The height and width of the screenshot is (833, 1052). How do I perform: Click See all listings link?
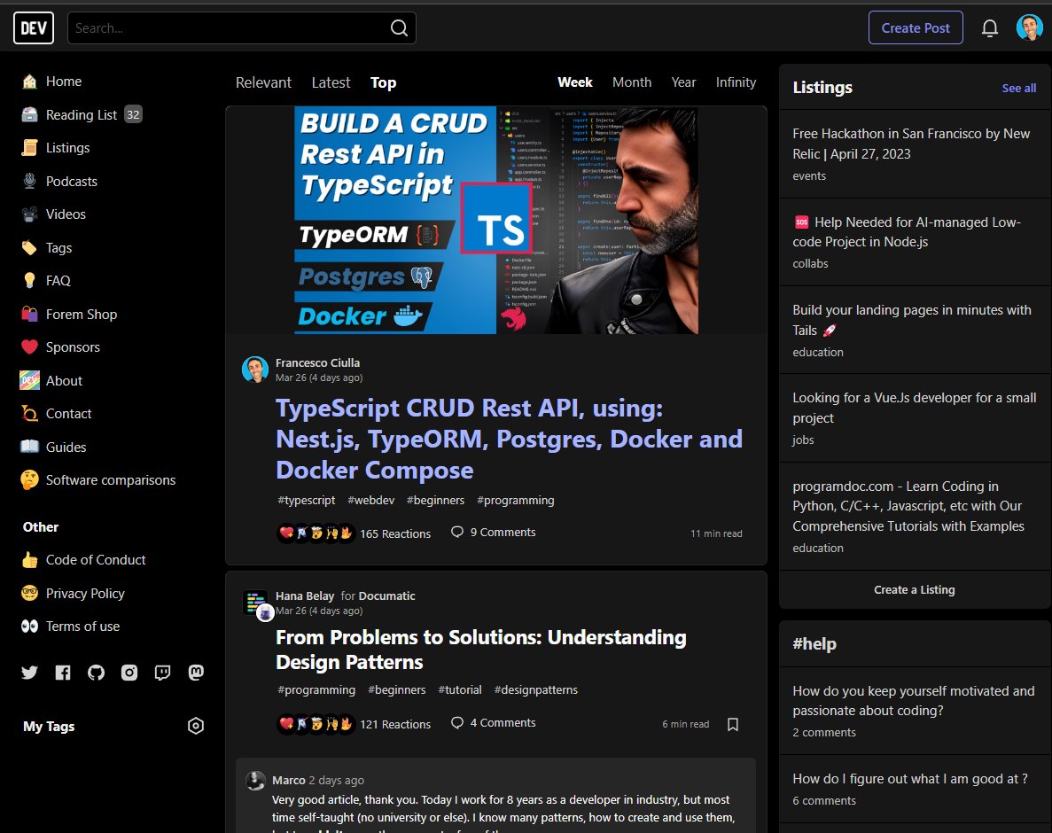tap(1018, 88)
